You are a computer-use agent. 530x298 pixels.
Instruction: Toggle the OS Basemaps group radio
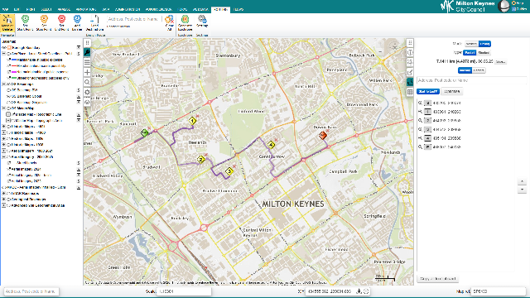(9, 84)
